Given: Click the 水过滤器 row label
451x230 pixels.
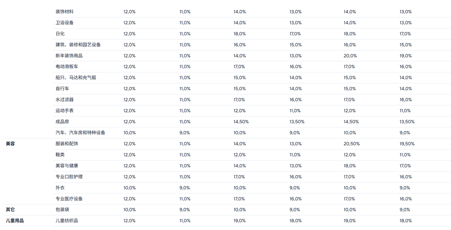Looking at the screenshot, I should [x=64, y=100].
